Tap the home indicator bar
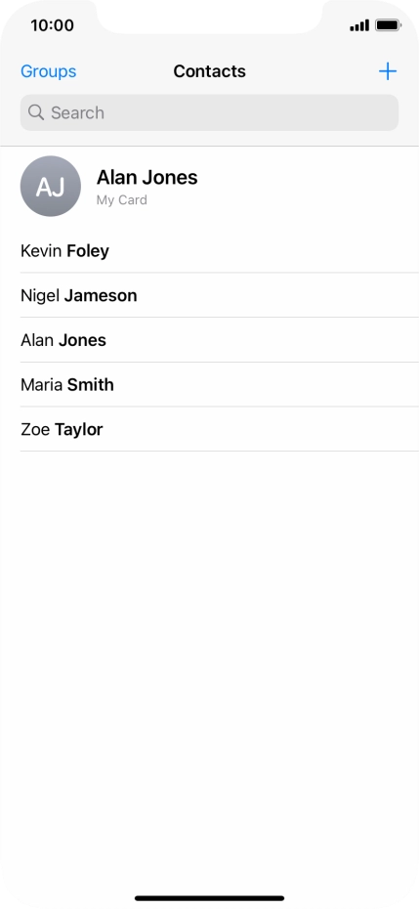 [209, 898]
